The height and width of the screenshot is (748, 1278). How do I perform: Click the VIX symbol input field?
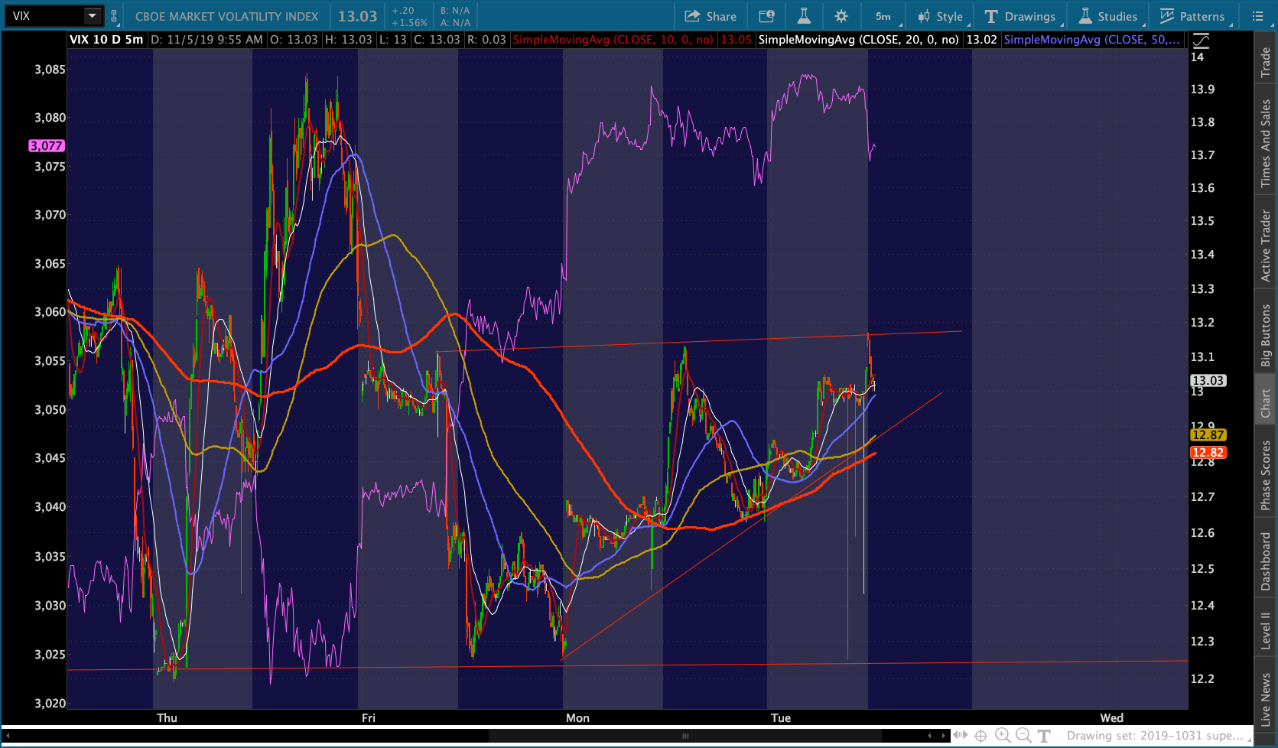click(44, 16)
